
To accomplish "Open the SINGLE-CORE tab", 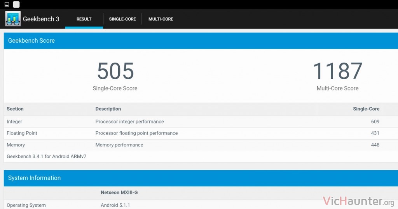I will coord(122,19).
